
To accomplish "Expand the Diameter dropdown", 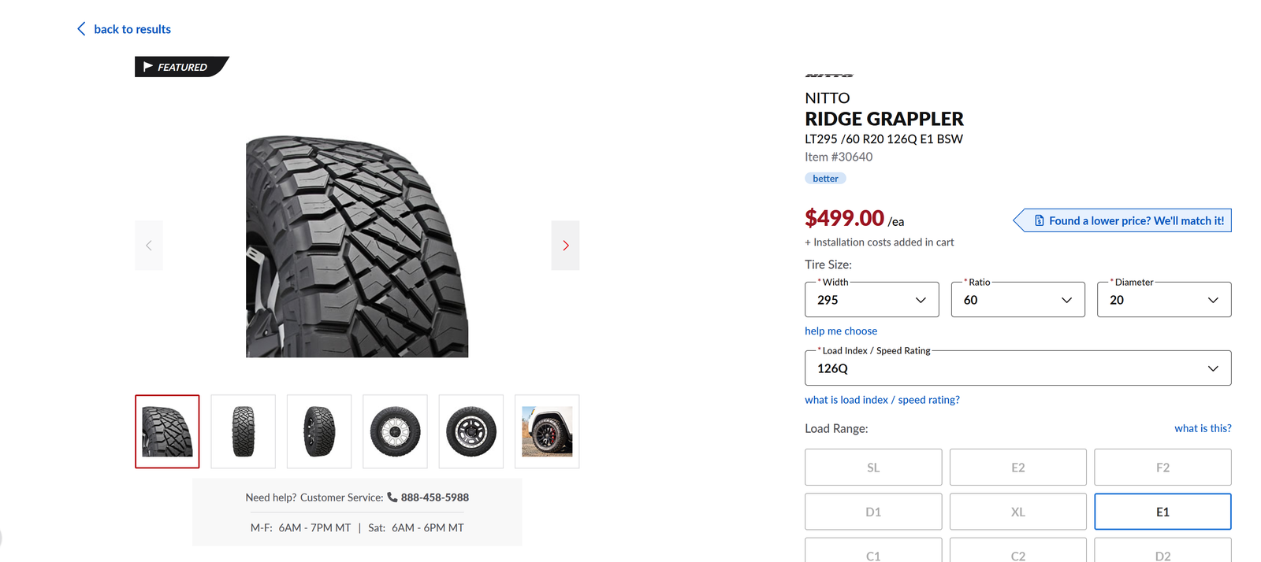I will coord(1163,300).
